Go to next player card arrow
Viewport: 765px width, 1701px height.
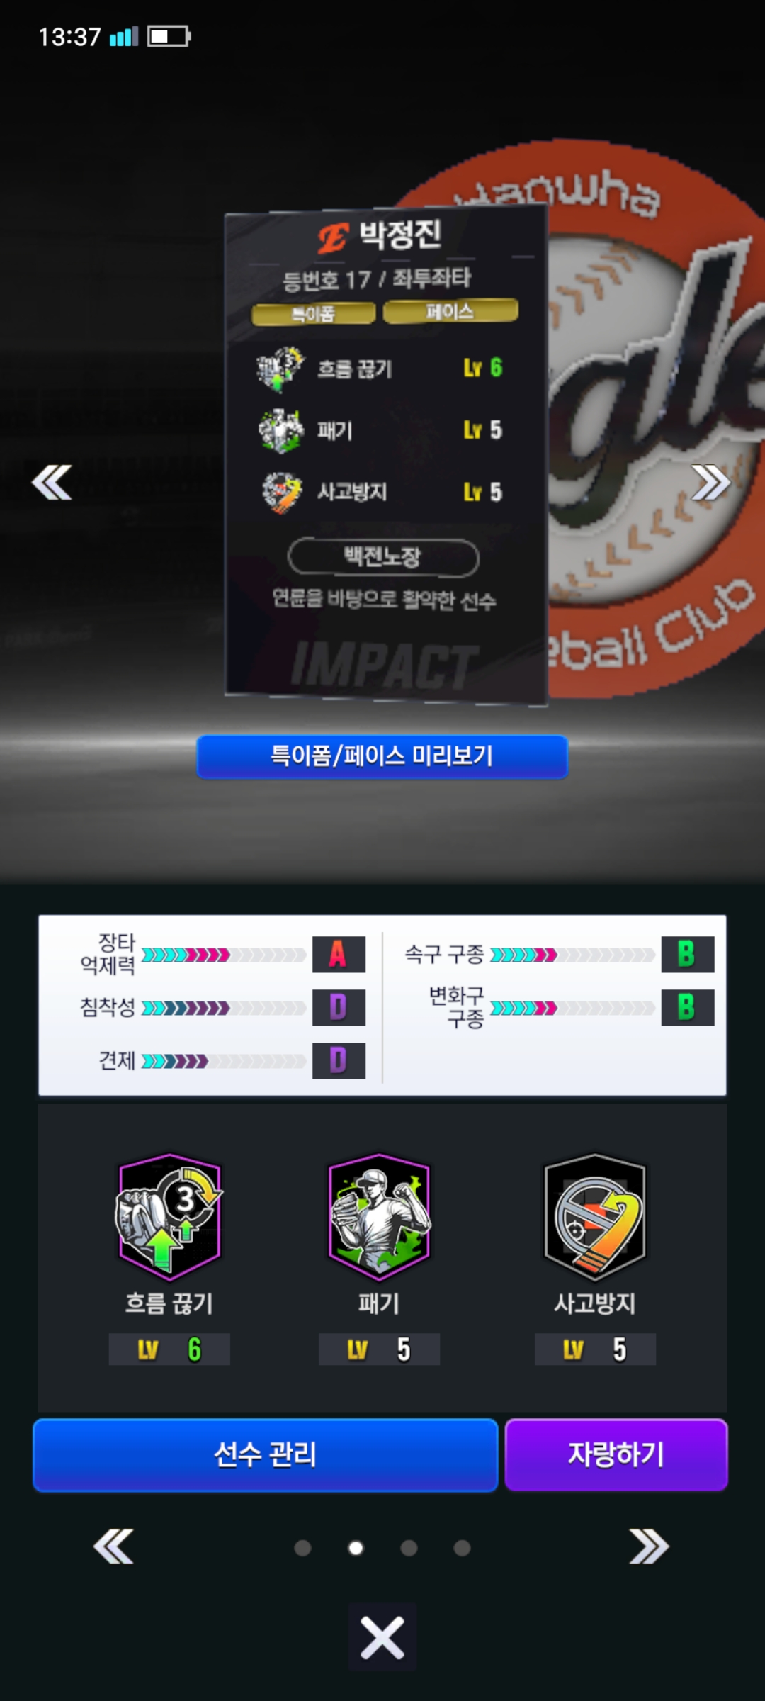710,483
